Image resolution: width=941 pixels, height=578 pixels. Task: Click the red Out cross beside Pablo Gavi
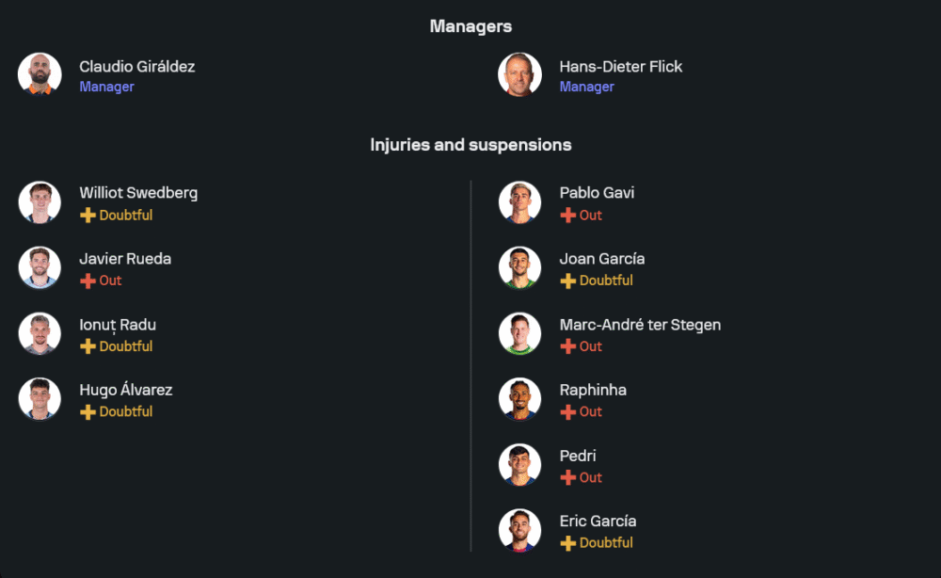(x=567, y=216)
